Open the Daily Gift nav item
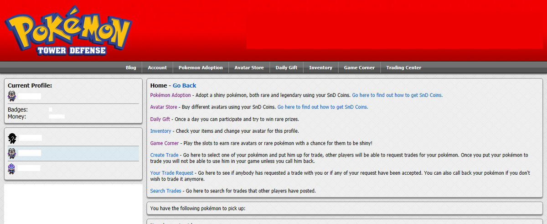Image resolution: width=547 pixels, height=224 pixels. [286, 68]
